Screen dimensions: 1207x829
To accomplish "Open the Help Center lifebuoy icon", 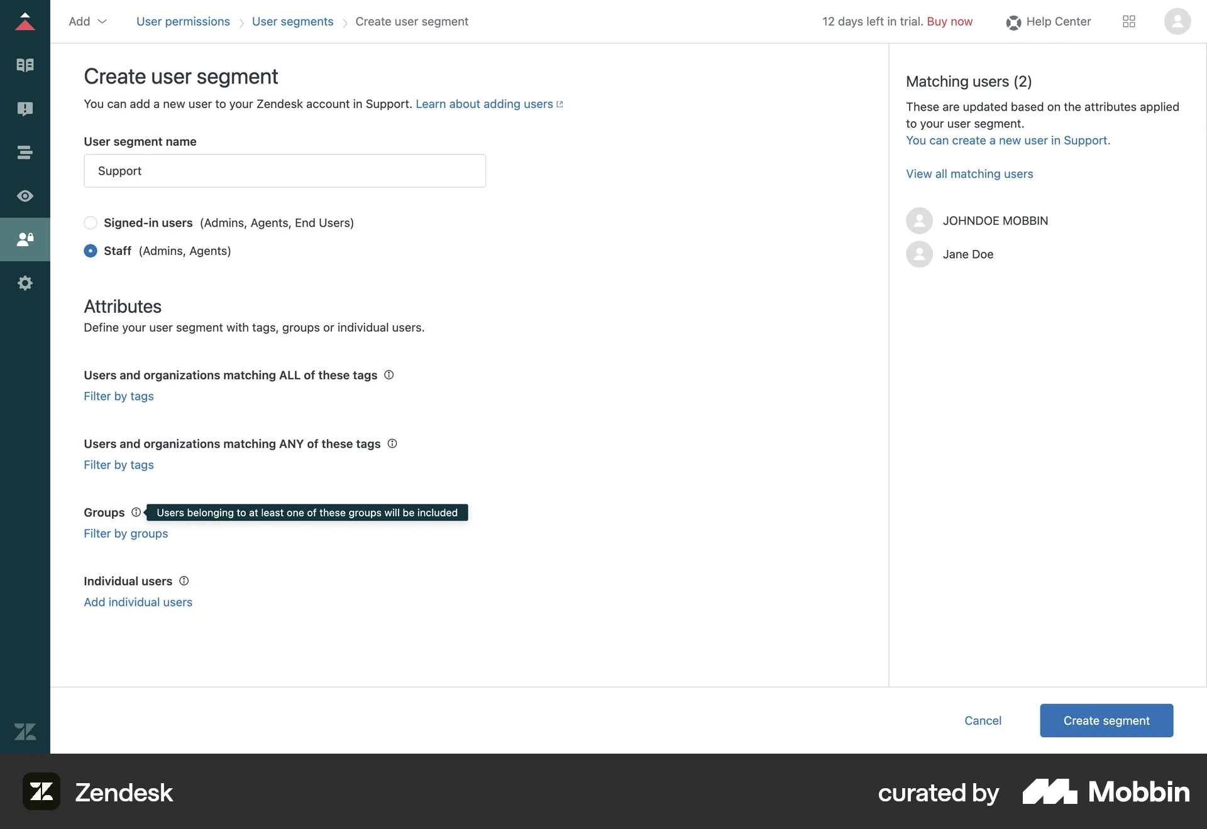I will [1013, 21].
